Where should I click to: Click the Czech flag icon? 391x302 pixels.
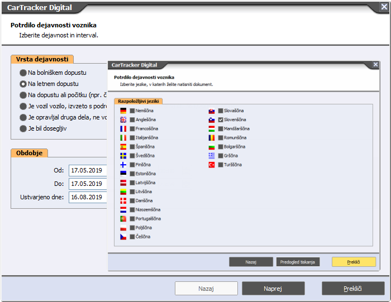[123, 237]
